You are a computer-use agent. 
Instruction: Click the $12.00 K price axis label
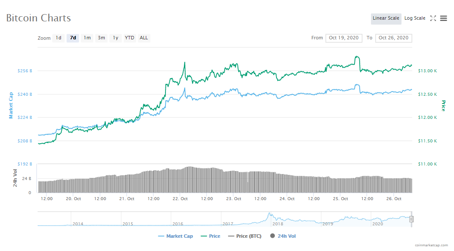coord(427,117)
